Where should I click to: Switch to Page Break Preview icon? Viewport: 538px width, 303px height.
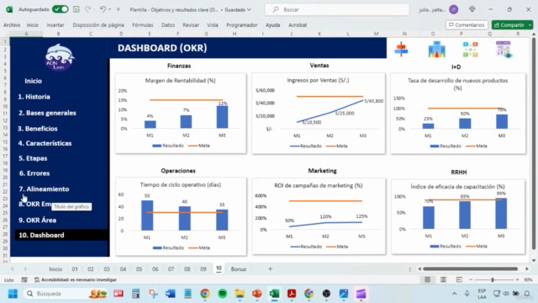(459, 279)
